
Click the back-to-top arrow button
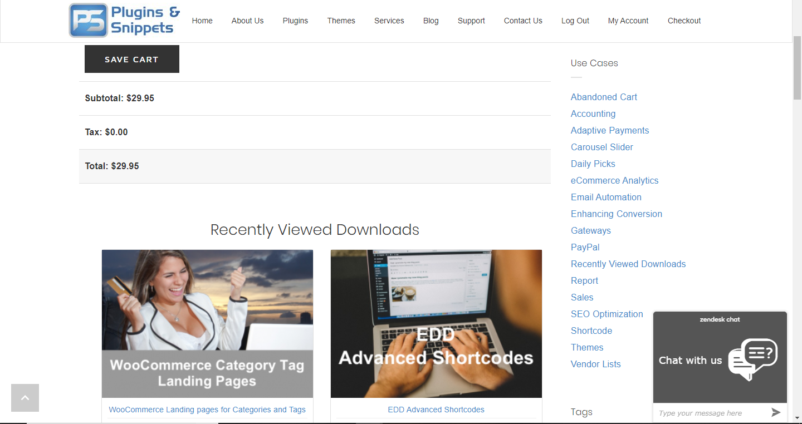(25, 398)
